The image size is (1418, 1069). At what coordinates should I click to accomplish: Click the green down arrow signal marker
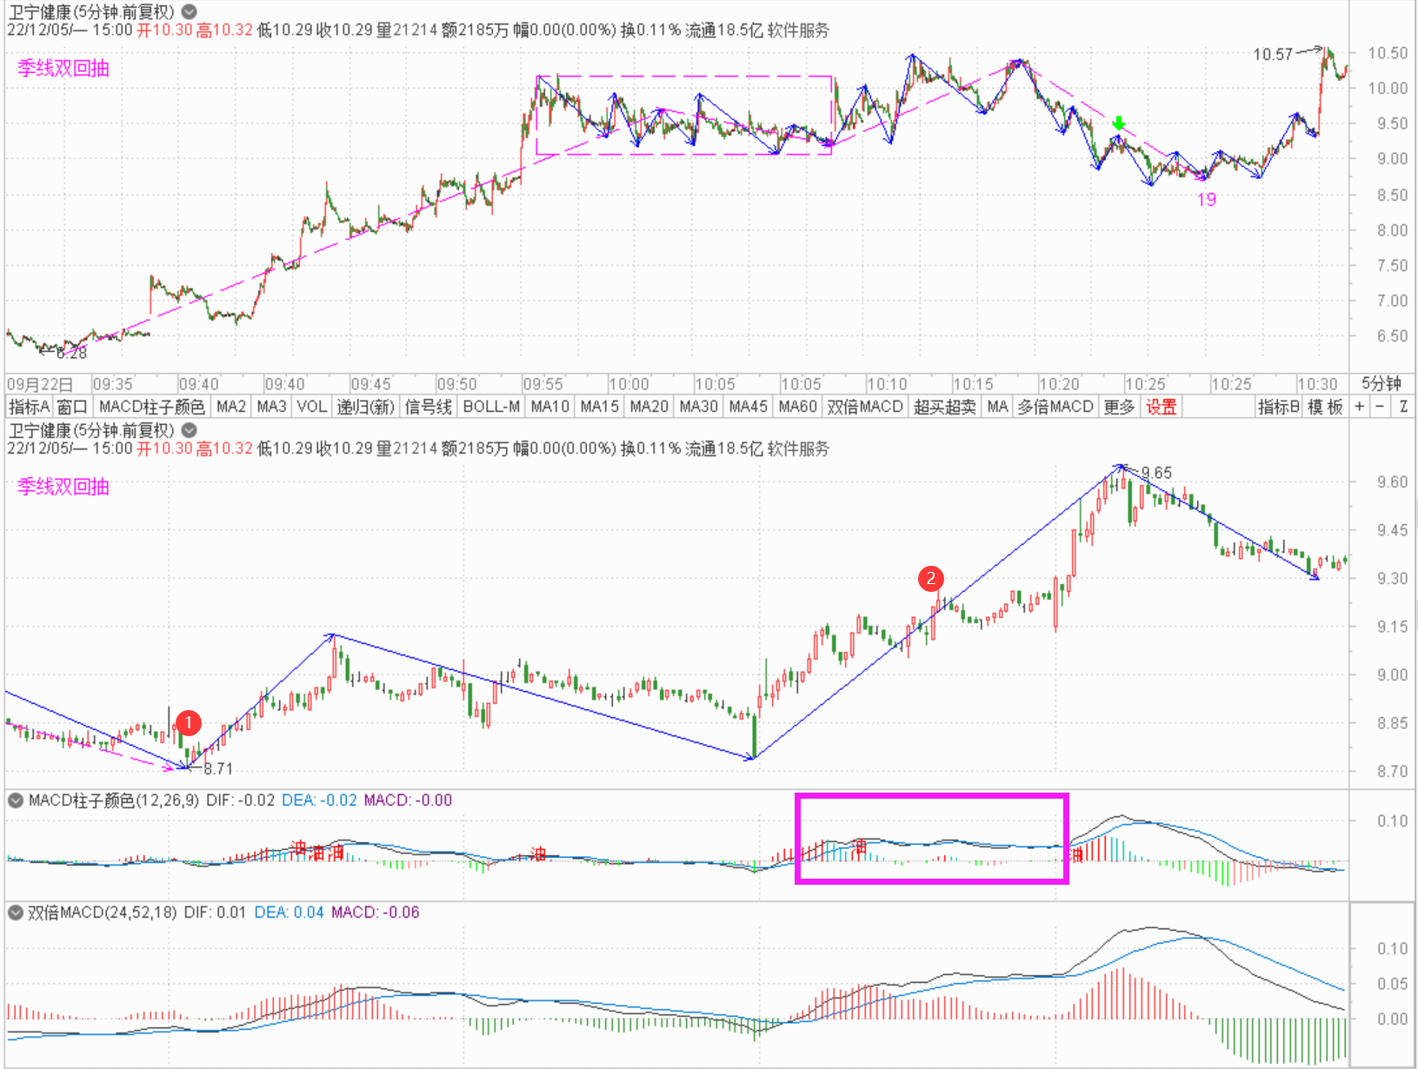tap(1119, 123)
